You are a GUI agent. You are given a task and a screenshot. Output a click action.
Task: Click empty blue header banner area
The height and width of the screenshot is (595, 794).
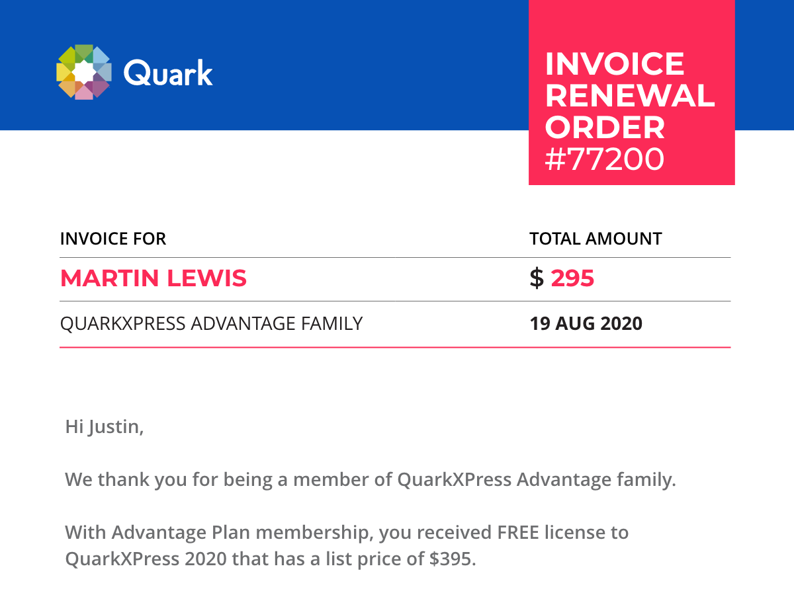371,66
